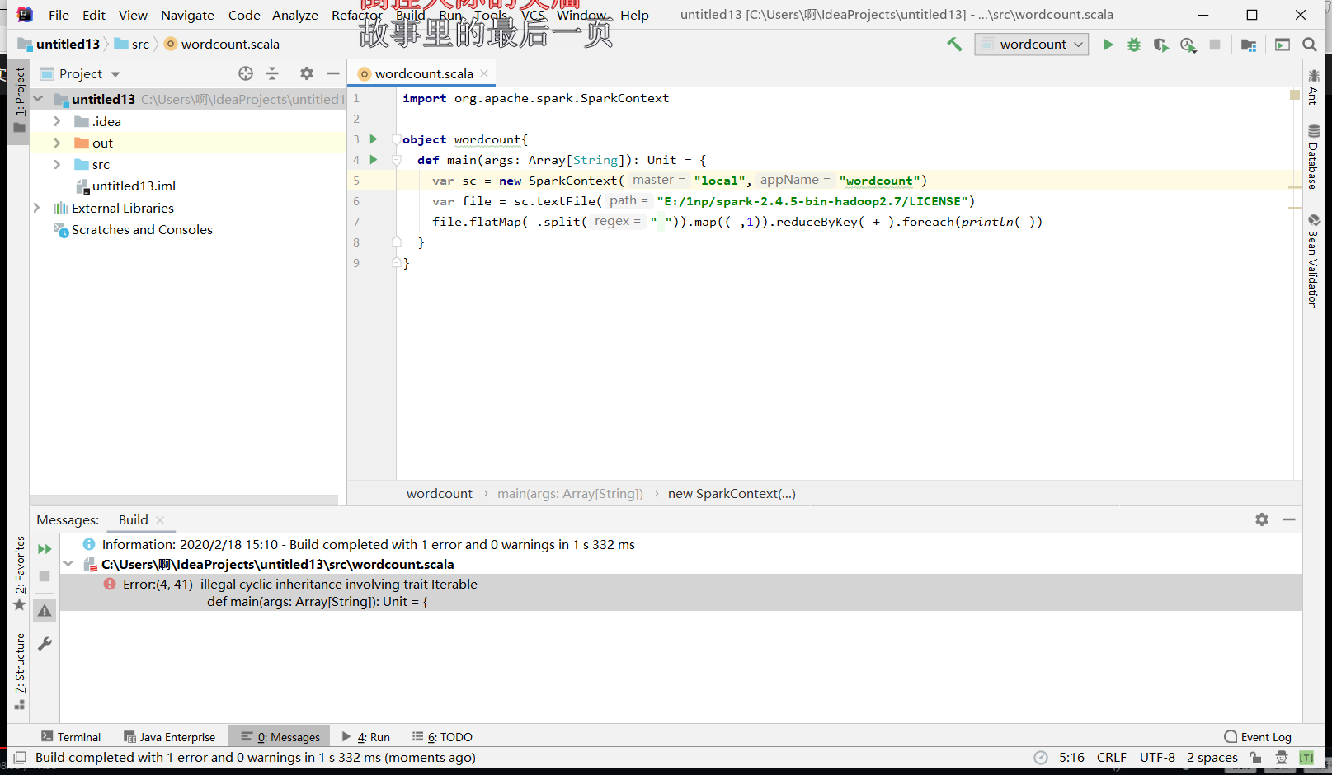The image size is (1332, 775).
Task: Click UTF-8 encoding in status bar
Action: click(x=1156, y=757)
